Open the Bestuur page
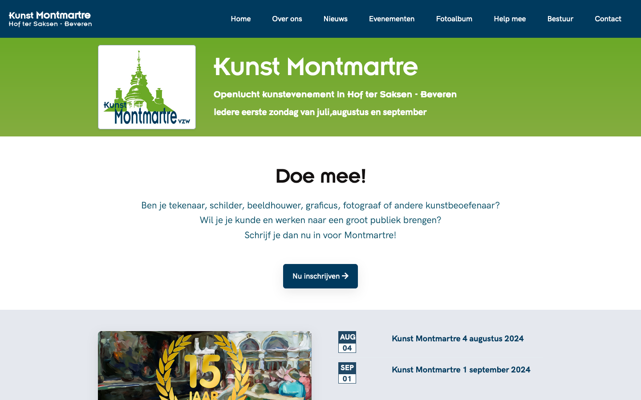Image resolution: width=641 pixels, height=400 pixels. (560, 19)
